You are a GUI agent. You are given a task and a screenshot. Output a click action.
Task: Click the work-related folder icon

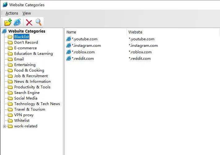point(10,126)
